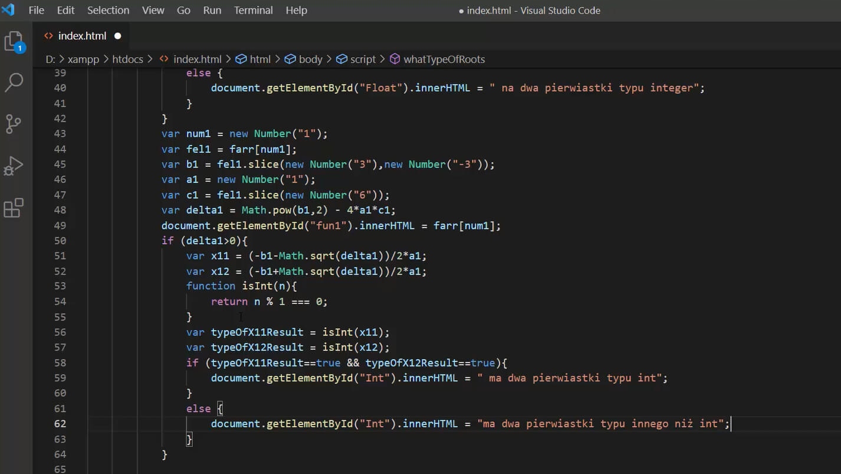Screen dimensions: 841x474
Task: Open the Run and Debug view
Action: click(x=14, y=166)
